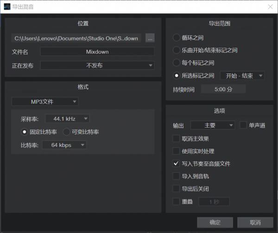Image resolution: width=278 pixels, height=233 pixels.
Task: Close the 导出混音 dialog window
Action: click(270, 6)
